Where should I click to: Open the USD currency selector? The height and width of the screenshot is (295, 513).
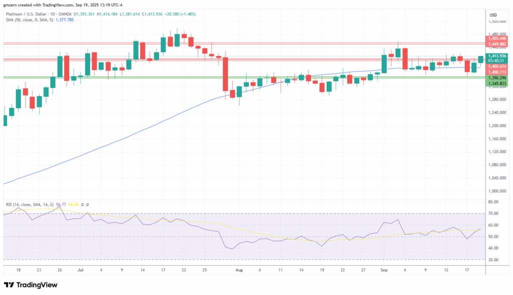[x=492, y=15]
